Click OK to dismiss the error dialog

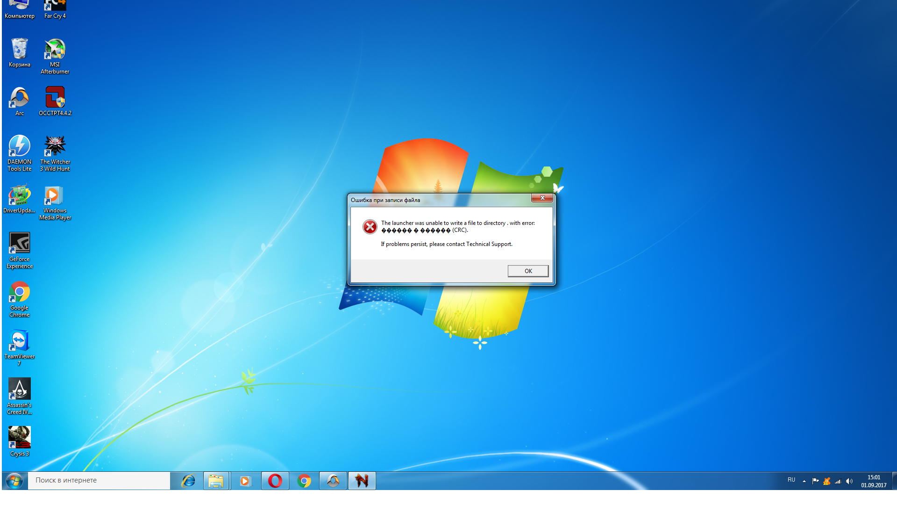(x=527, y=270)
